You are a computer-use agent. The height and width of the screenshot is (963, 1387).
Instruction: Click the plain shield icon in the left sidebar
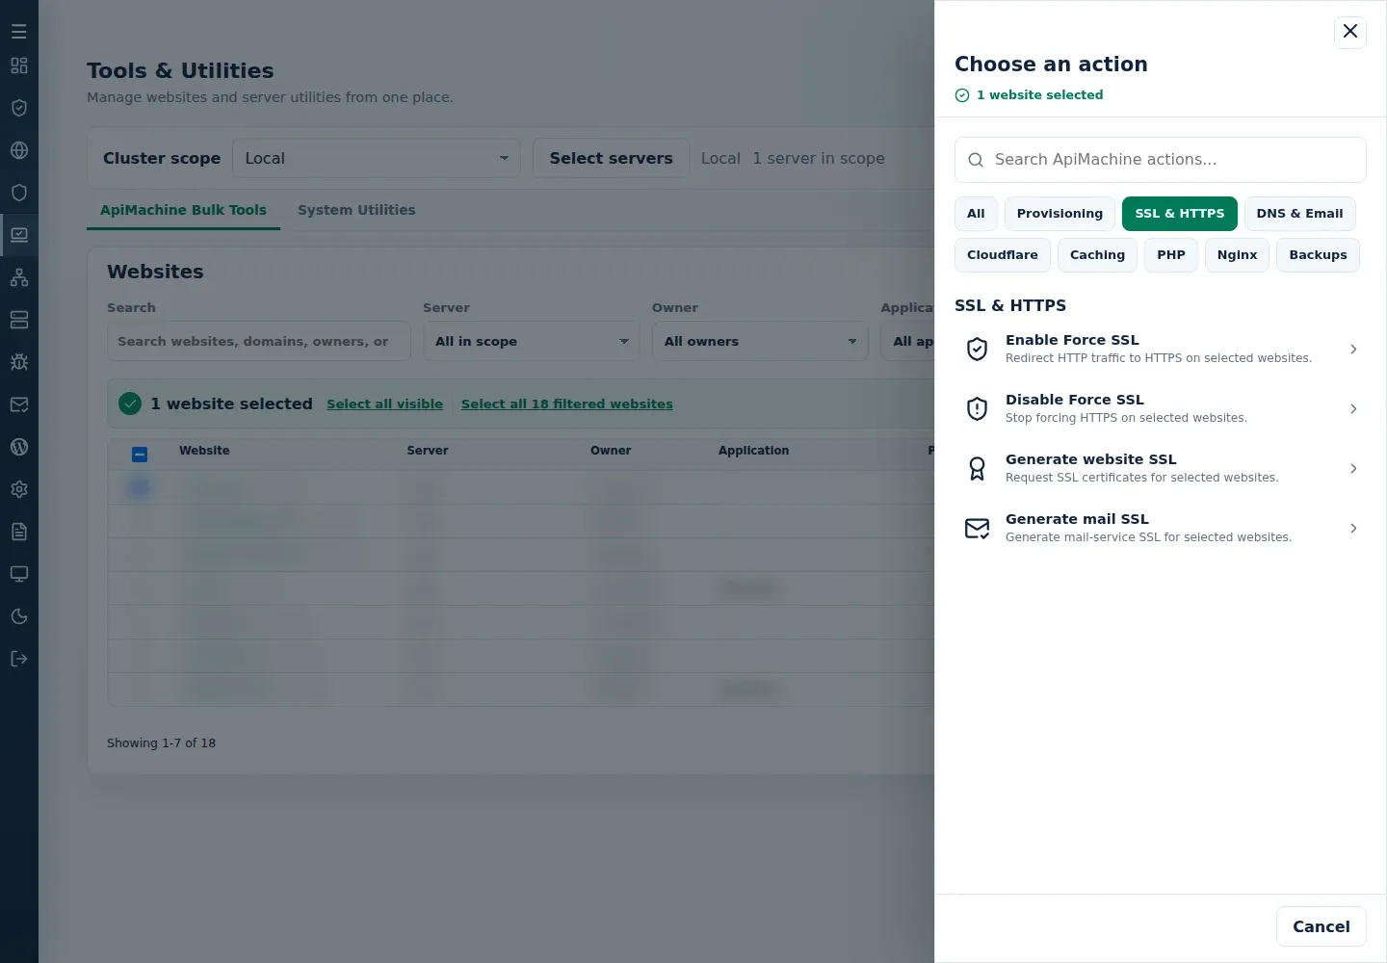coord(19,193)
